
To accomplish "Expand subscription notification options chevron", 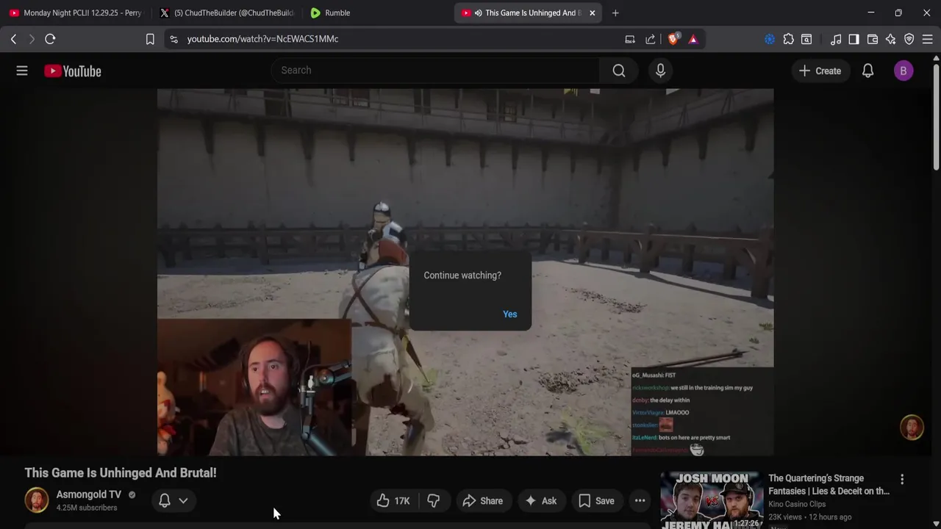I will (x=183, y=500).
